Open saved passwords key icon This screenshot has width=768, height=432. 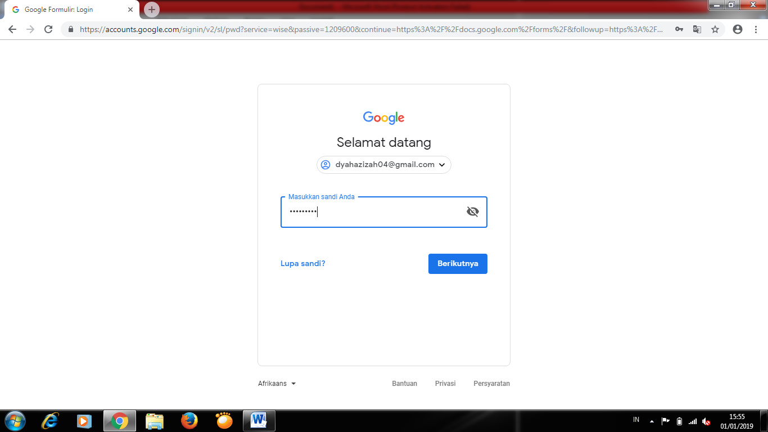tap(679, 29)
